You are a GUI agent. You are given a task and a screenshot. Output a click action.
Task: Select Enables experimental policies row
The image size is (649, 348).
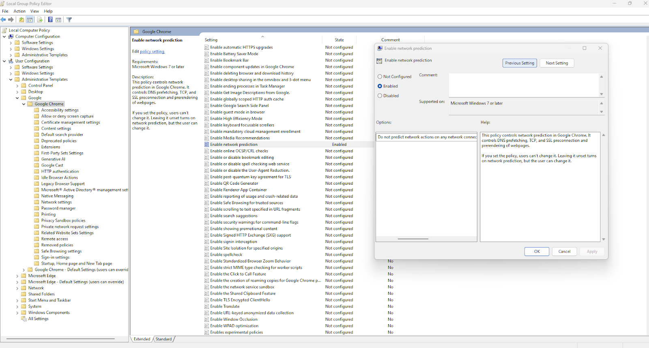(x=236, y=333)
